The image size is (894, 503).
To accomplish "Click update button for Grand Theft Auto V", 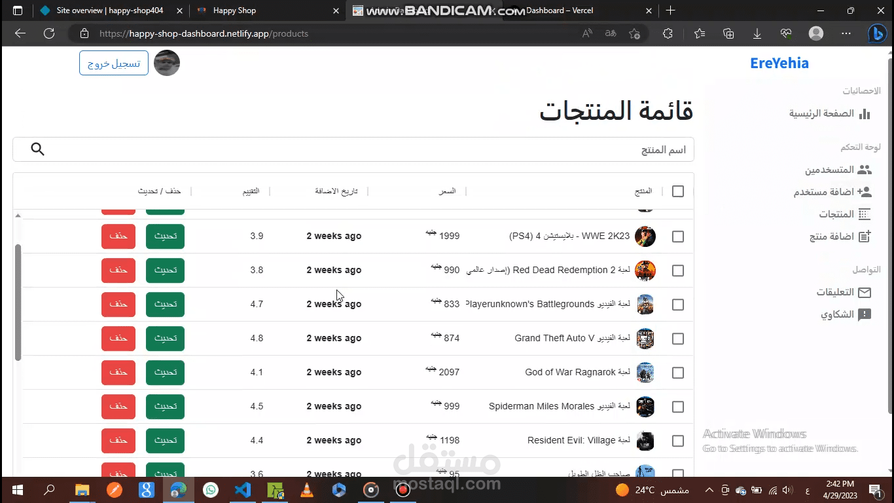I will tap(165, 339).
